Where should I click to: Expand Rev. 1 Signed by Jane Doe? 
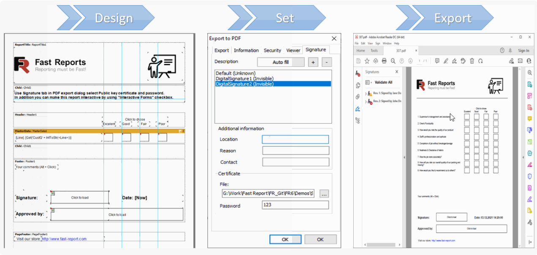365,93
